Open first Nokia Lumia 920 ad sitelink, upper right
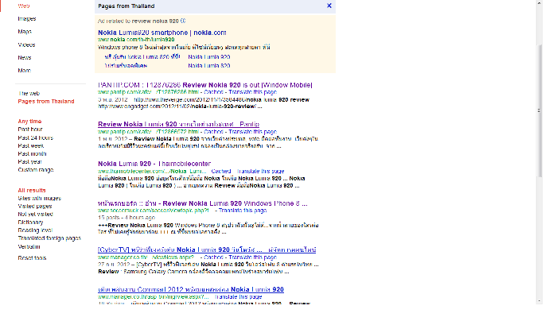Screen dimensions: 545x321 pyautogui.click(x=209, y=57)
